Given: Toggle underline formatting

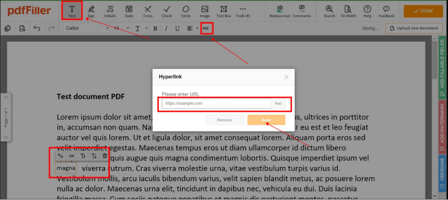Looking at the screenshot, I should pos(177,28).
